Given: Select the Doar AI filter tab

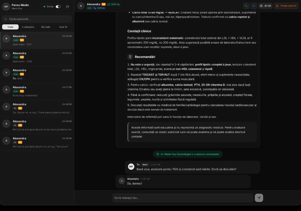Looking at the screenshot, I should coord(63,27).
